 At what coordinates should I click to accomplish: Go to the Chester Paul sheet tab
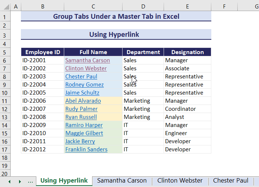click(230, 181)
